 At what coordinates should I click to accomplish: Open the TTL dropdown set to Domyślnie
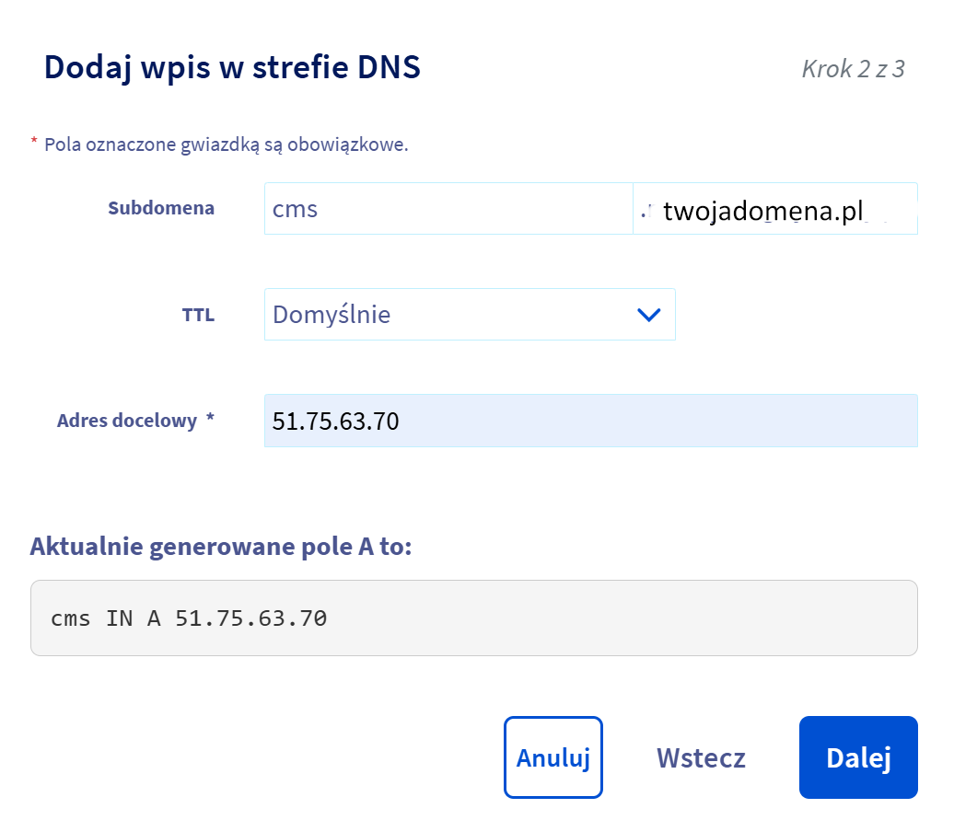coord(469,315)
